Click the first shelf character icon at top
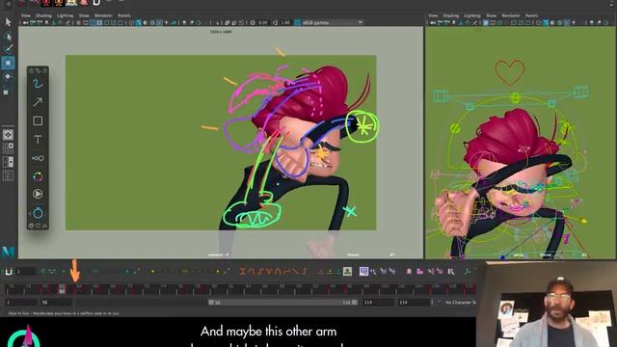Image resolution: width=617 pixels, height=347 pixels. click(x=47, y=3)
